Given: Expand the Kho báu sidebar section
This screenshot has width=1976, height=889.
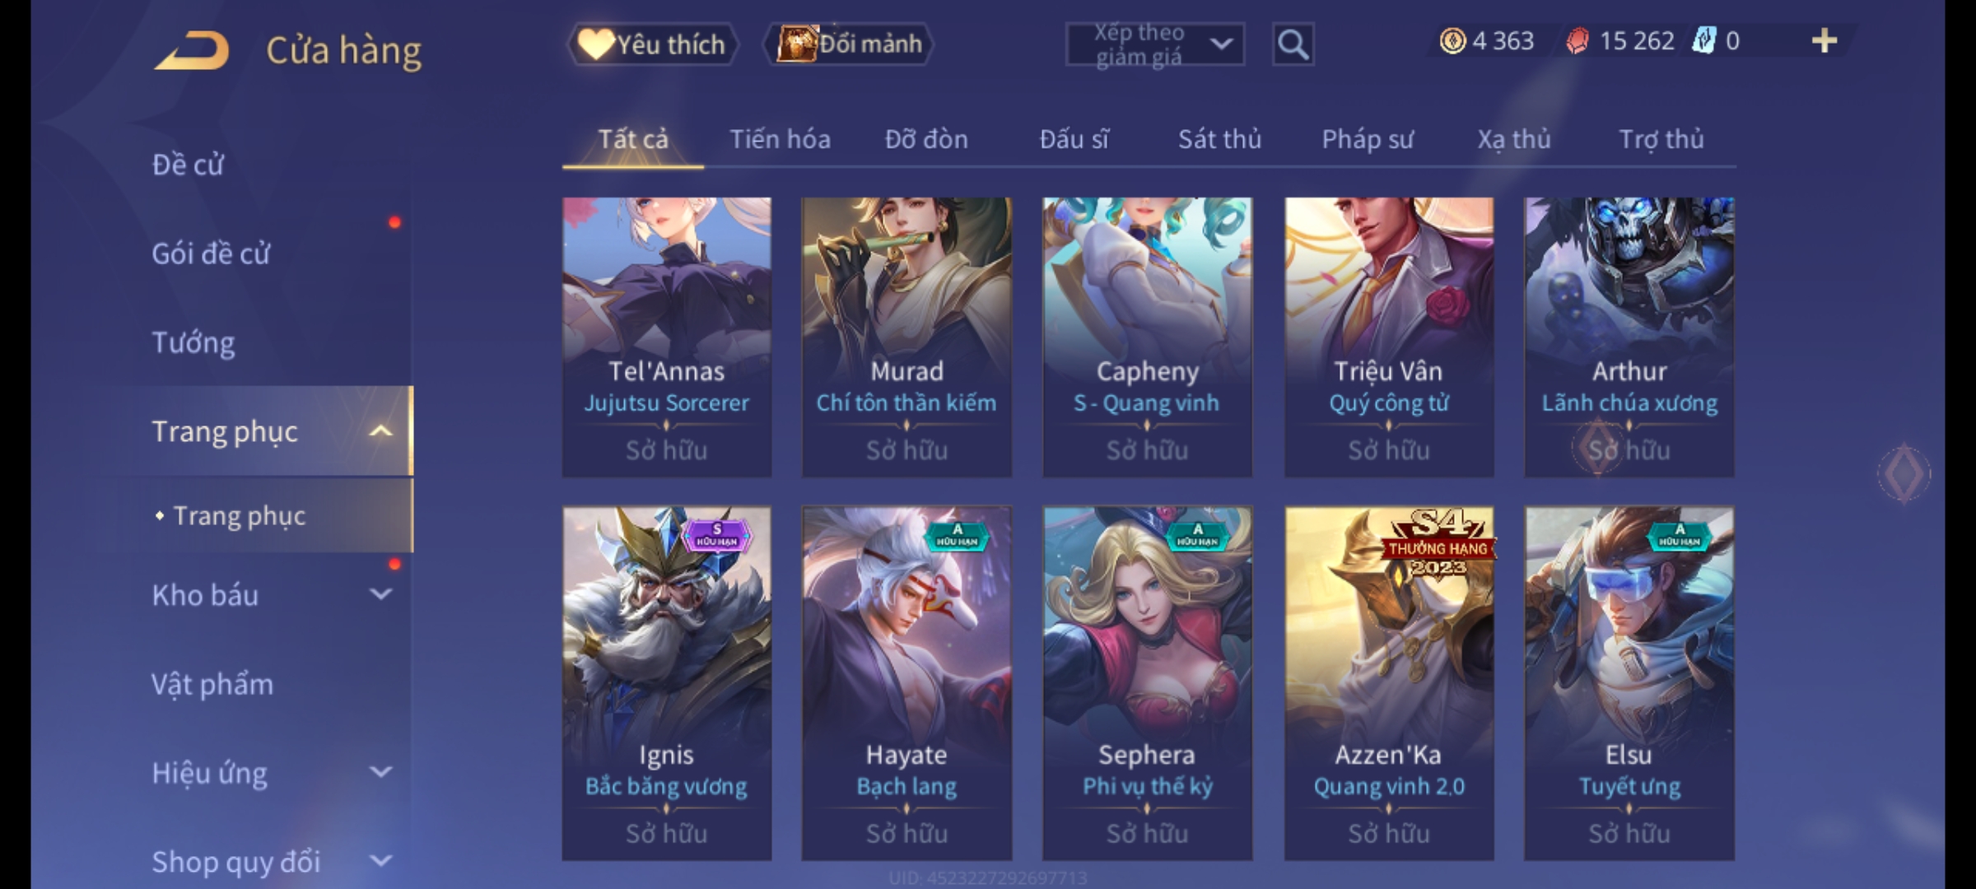Looking at the screenshot, I should point(380,594).
